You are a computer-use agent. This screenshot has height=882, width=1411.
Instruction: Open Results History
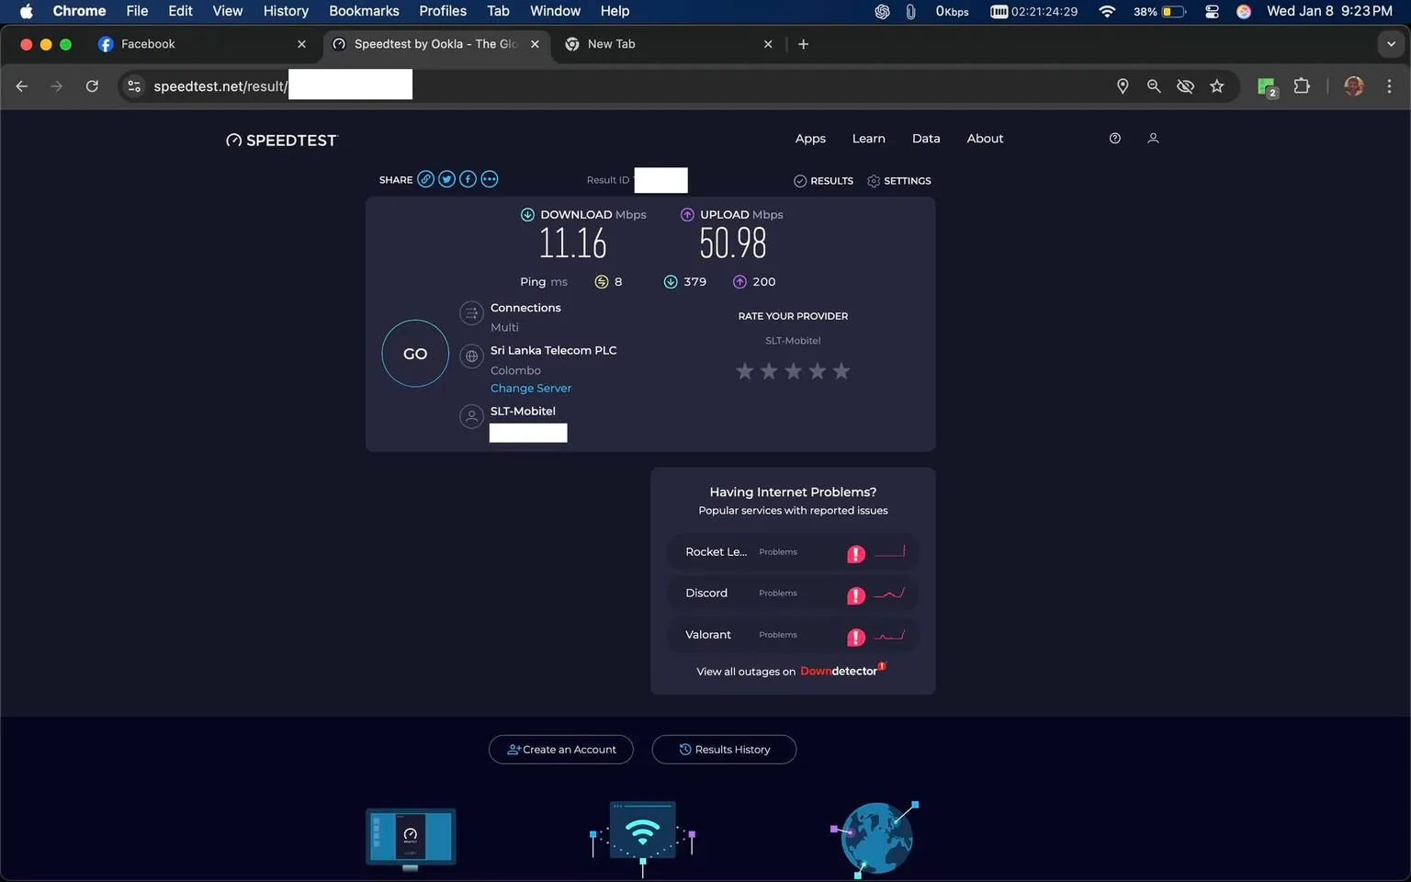(x=724, y=750)
